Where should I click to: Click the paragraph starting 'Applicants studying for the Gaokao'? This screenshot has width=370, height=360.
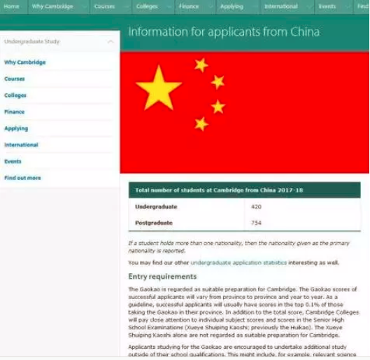[242, 351]
